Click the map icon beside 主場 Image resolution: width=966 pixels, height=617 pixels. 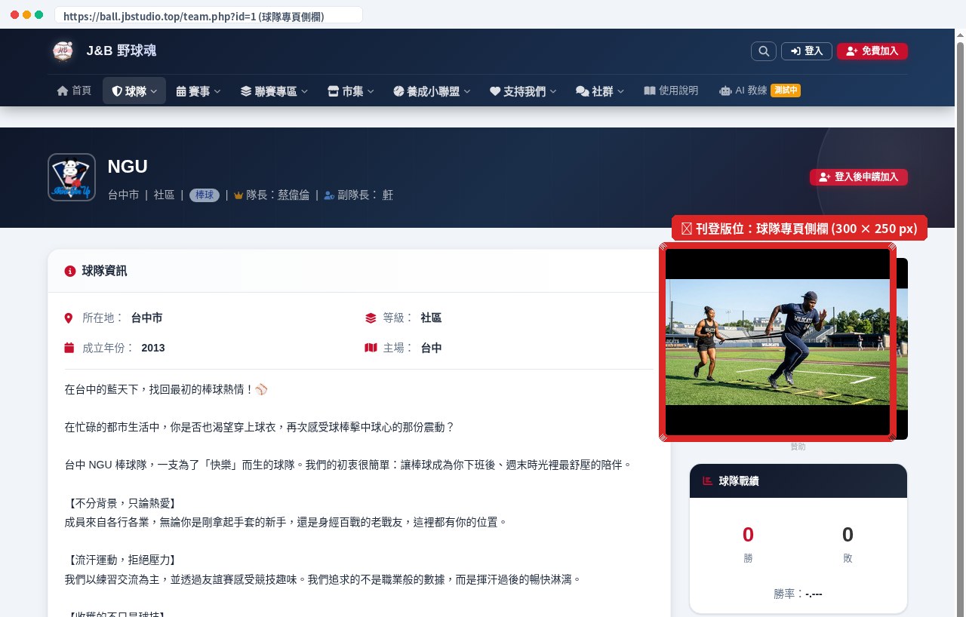click(x=371, y=348)
